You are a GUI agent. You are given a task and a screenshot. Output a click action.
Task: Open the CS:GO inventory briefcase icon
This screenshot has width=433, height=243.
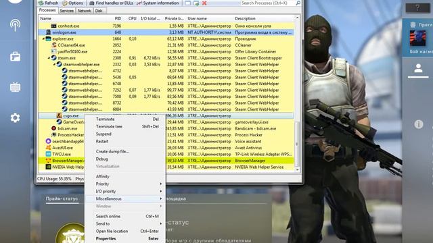point(15,57)
